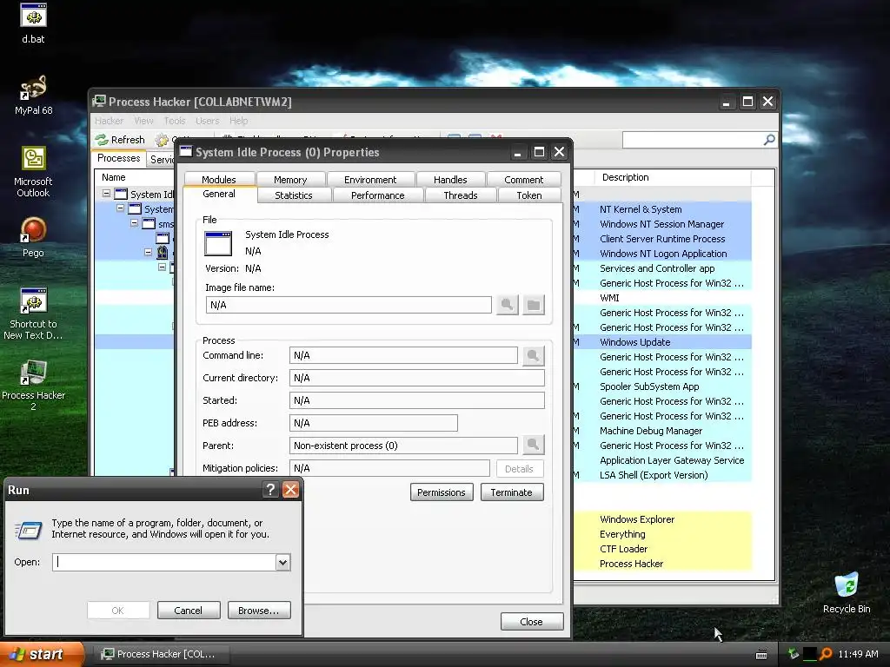
Task: Open the Process Hacker 2 desktop shortcut
Action: 33,385
